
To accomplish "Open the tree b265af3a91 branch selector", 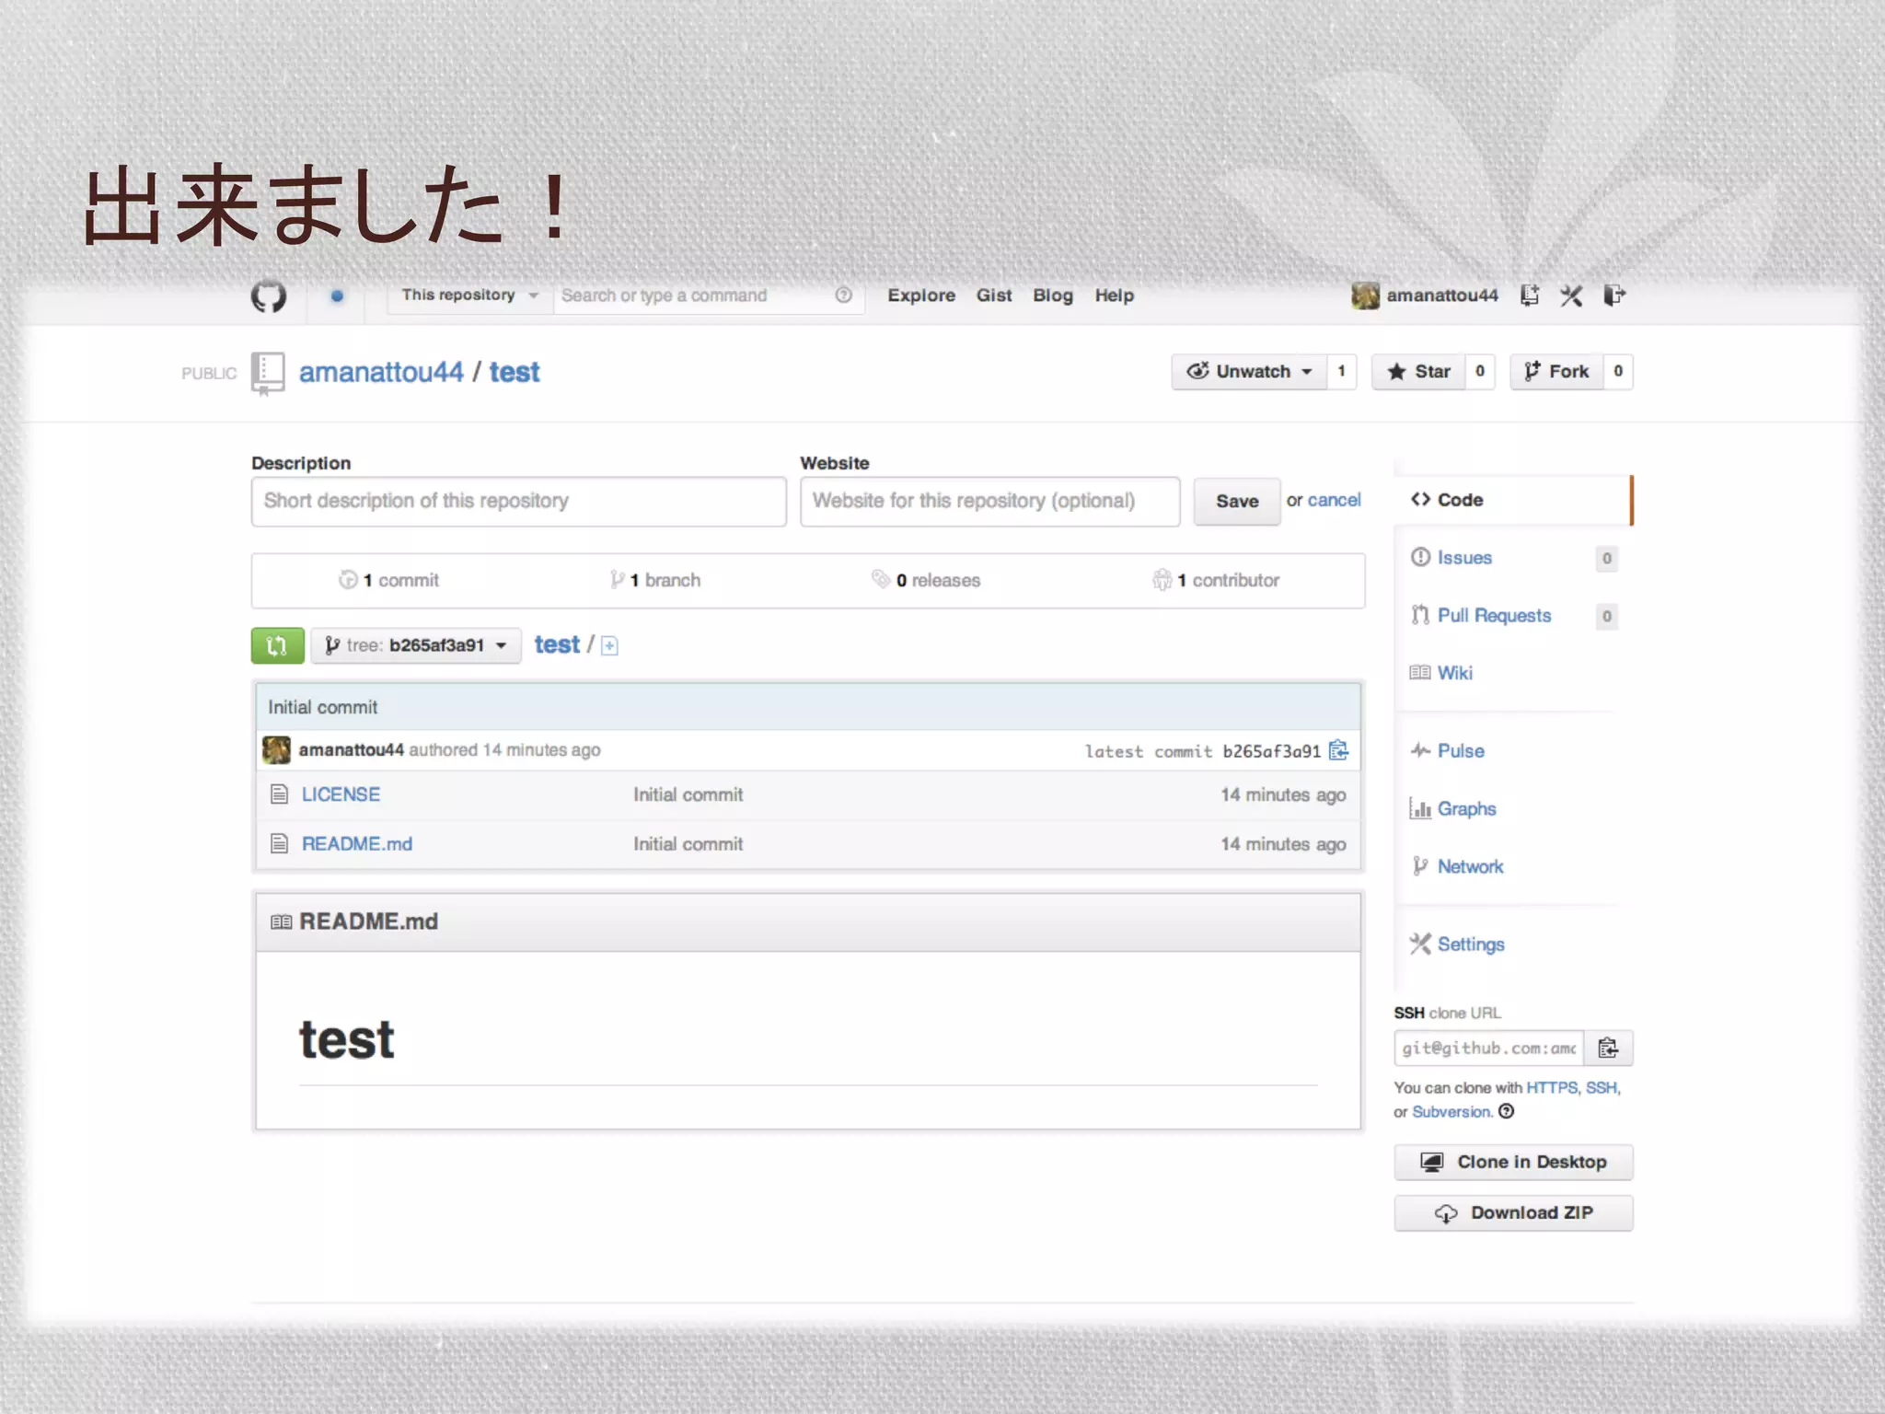I will tap(416, 645).
